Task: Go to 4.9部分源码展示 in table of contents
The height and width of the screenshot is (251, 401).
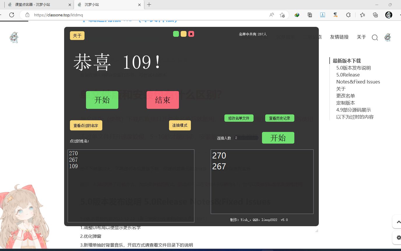Action: [x=353, y=110]
